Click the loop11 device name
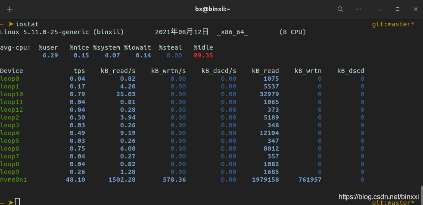 coord(12,102)
